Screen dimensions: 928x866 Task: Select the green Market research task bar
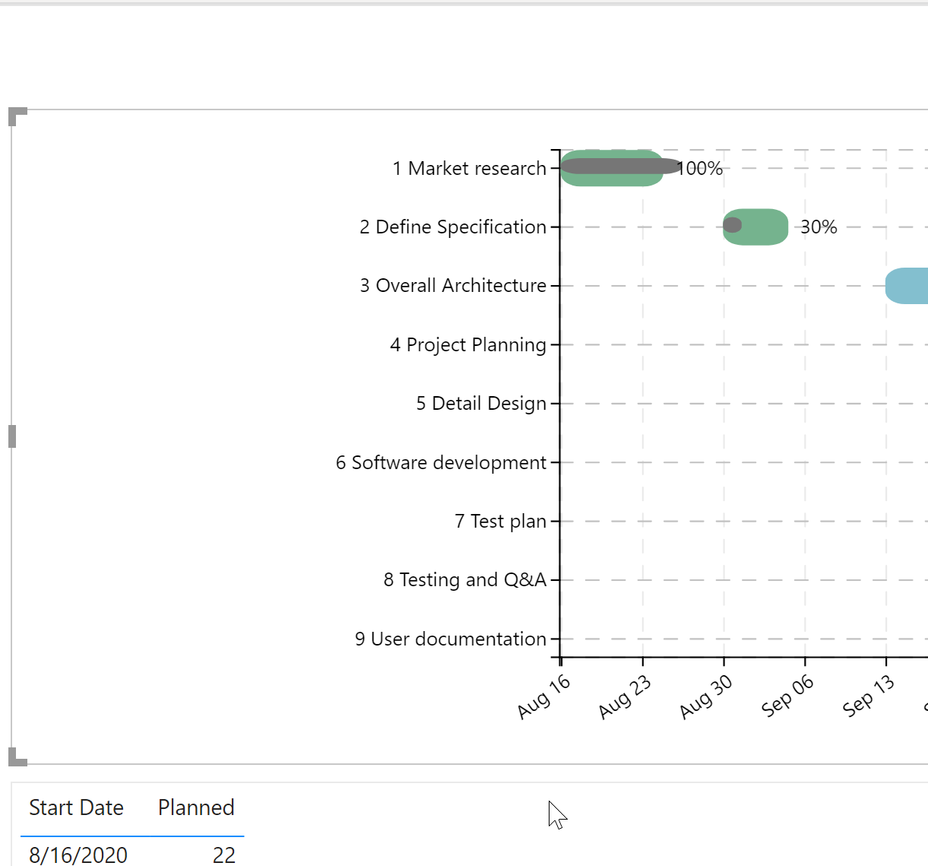coord(612,179)
